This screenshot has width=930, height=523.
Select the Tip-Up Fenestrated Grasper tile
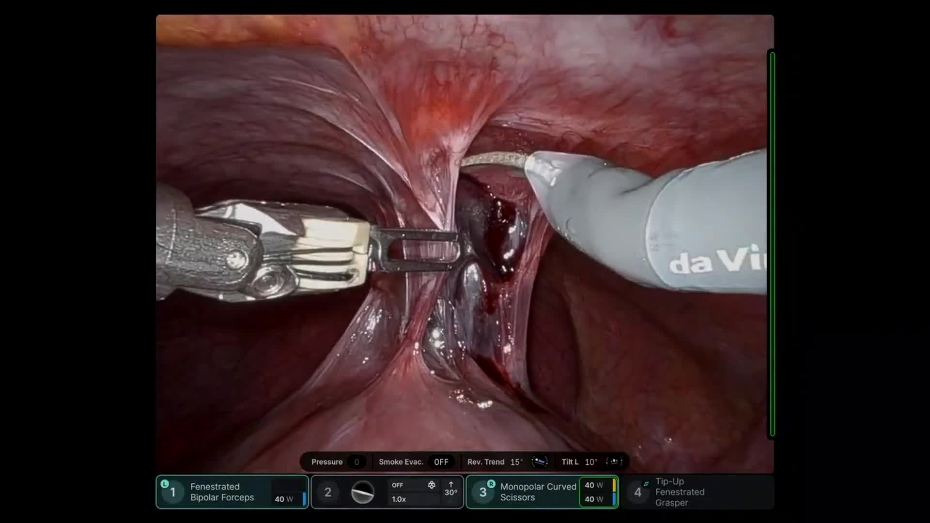point(693,492)
